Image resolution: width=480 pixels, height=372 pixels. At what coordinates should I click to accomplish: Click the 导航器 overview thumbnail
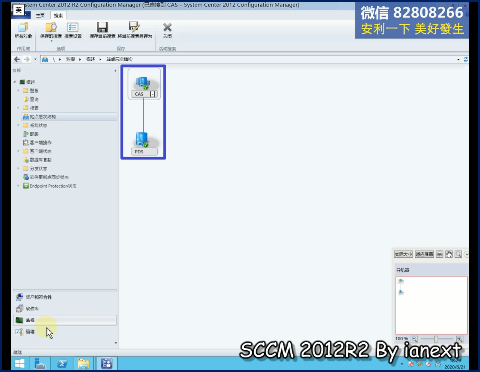click(432, 305)
